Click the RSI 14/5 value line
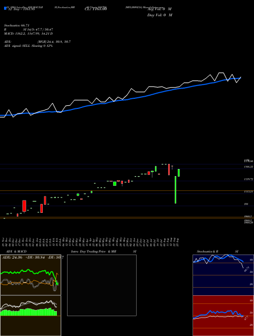The width and height of the screenshot is (254, 336). pos(28,30)
